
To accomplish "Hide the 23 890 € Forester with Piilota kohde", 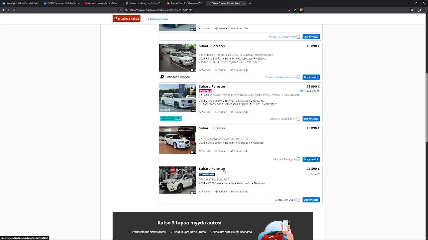I will [239, 192].
